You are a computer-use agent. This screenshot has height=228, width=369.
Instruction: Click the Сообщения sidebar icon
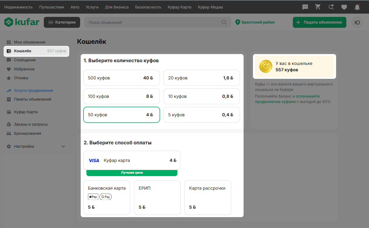pos(9,60)
